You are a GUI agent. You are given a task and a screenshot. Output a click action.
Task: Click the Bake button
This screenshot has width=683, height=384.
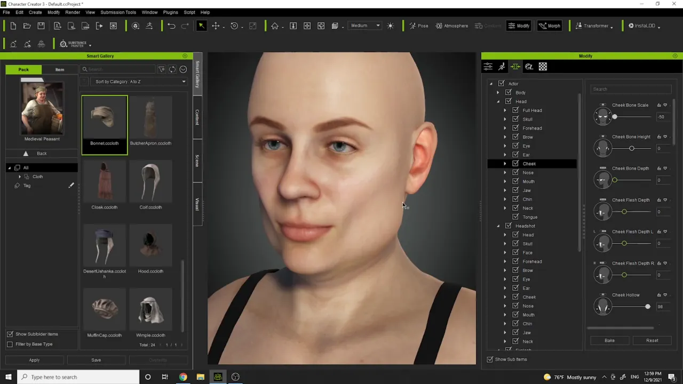(x=609, y=340)
